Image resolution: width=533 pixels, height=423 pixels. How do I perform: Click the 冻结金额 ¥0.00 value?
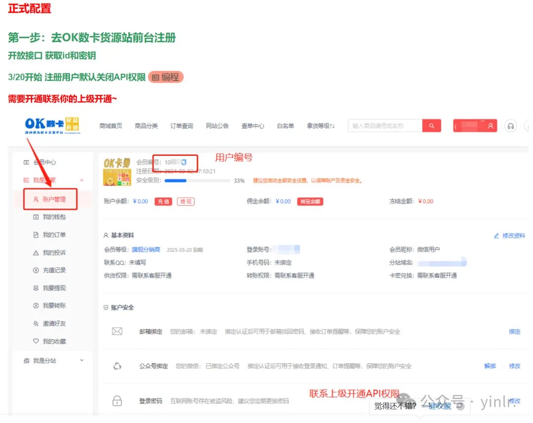pyautogui.click(x=425, y=201)
